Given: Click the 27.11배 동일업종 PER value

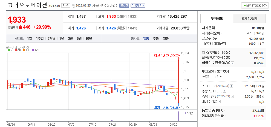Looking at the screenshot, I should tap(259, 111).
